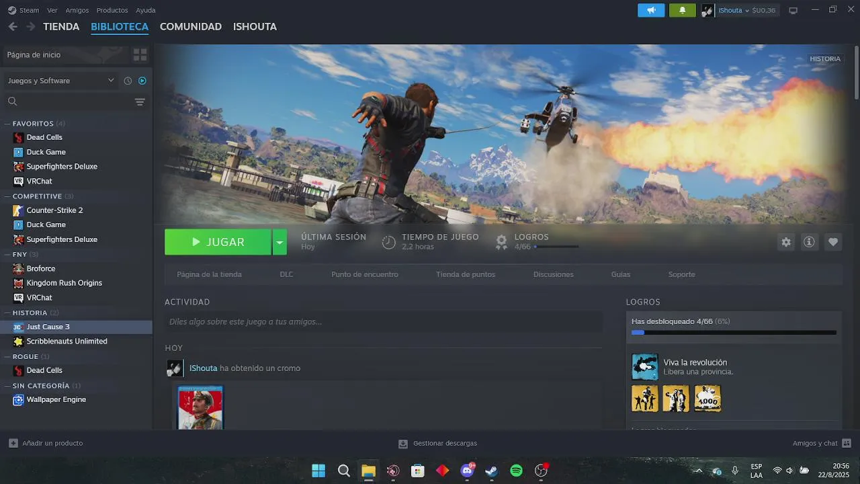Viewport: 860px width, 484px height.
Task: Click the library search magnifier icon
Action: [x=12, y=102]
